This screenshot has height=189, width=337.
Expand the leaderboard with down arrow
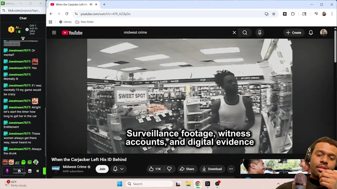[23, 38]
